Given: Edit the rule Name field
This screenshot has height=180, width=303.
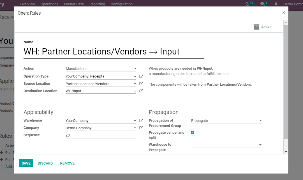Looking at the screenshot, I should tap(114, 52).
